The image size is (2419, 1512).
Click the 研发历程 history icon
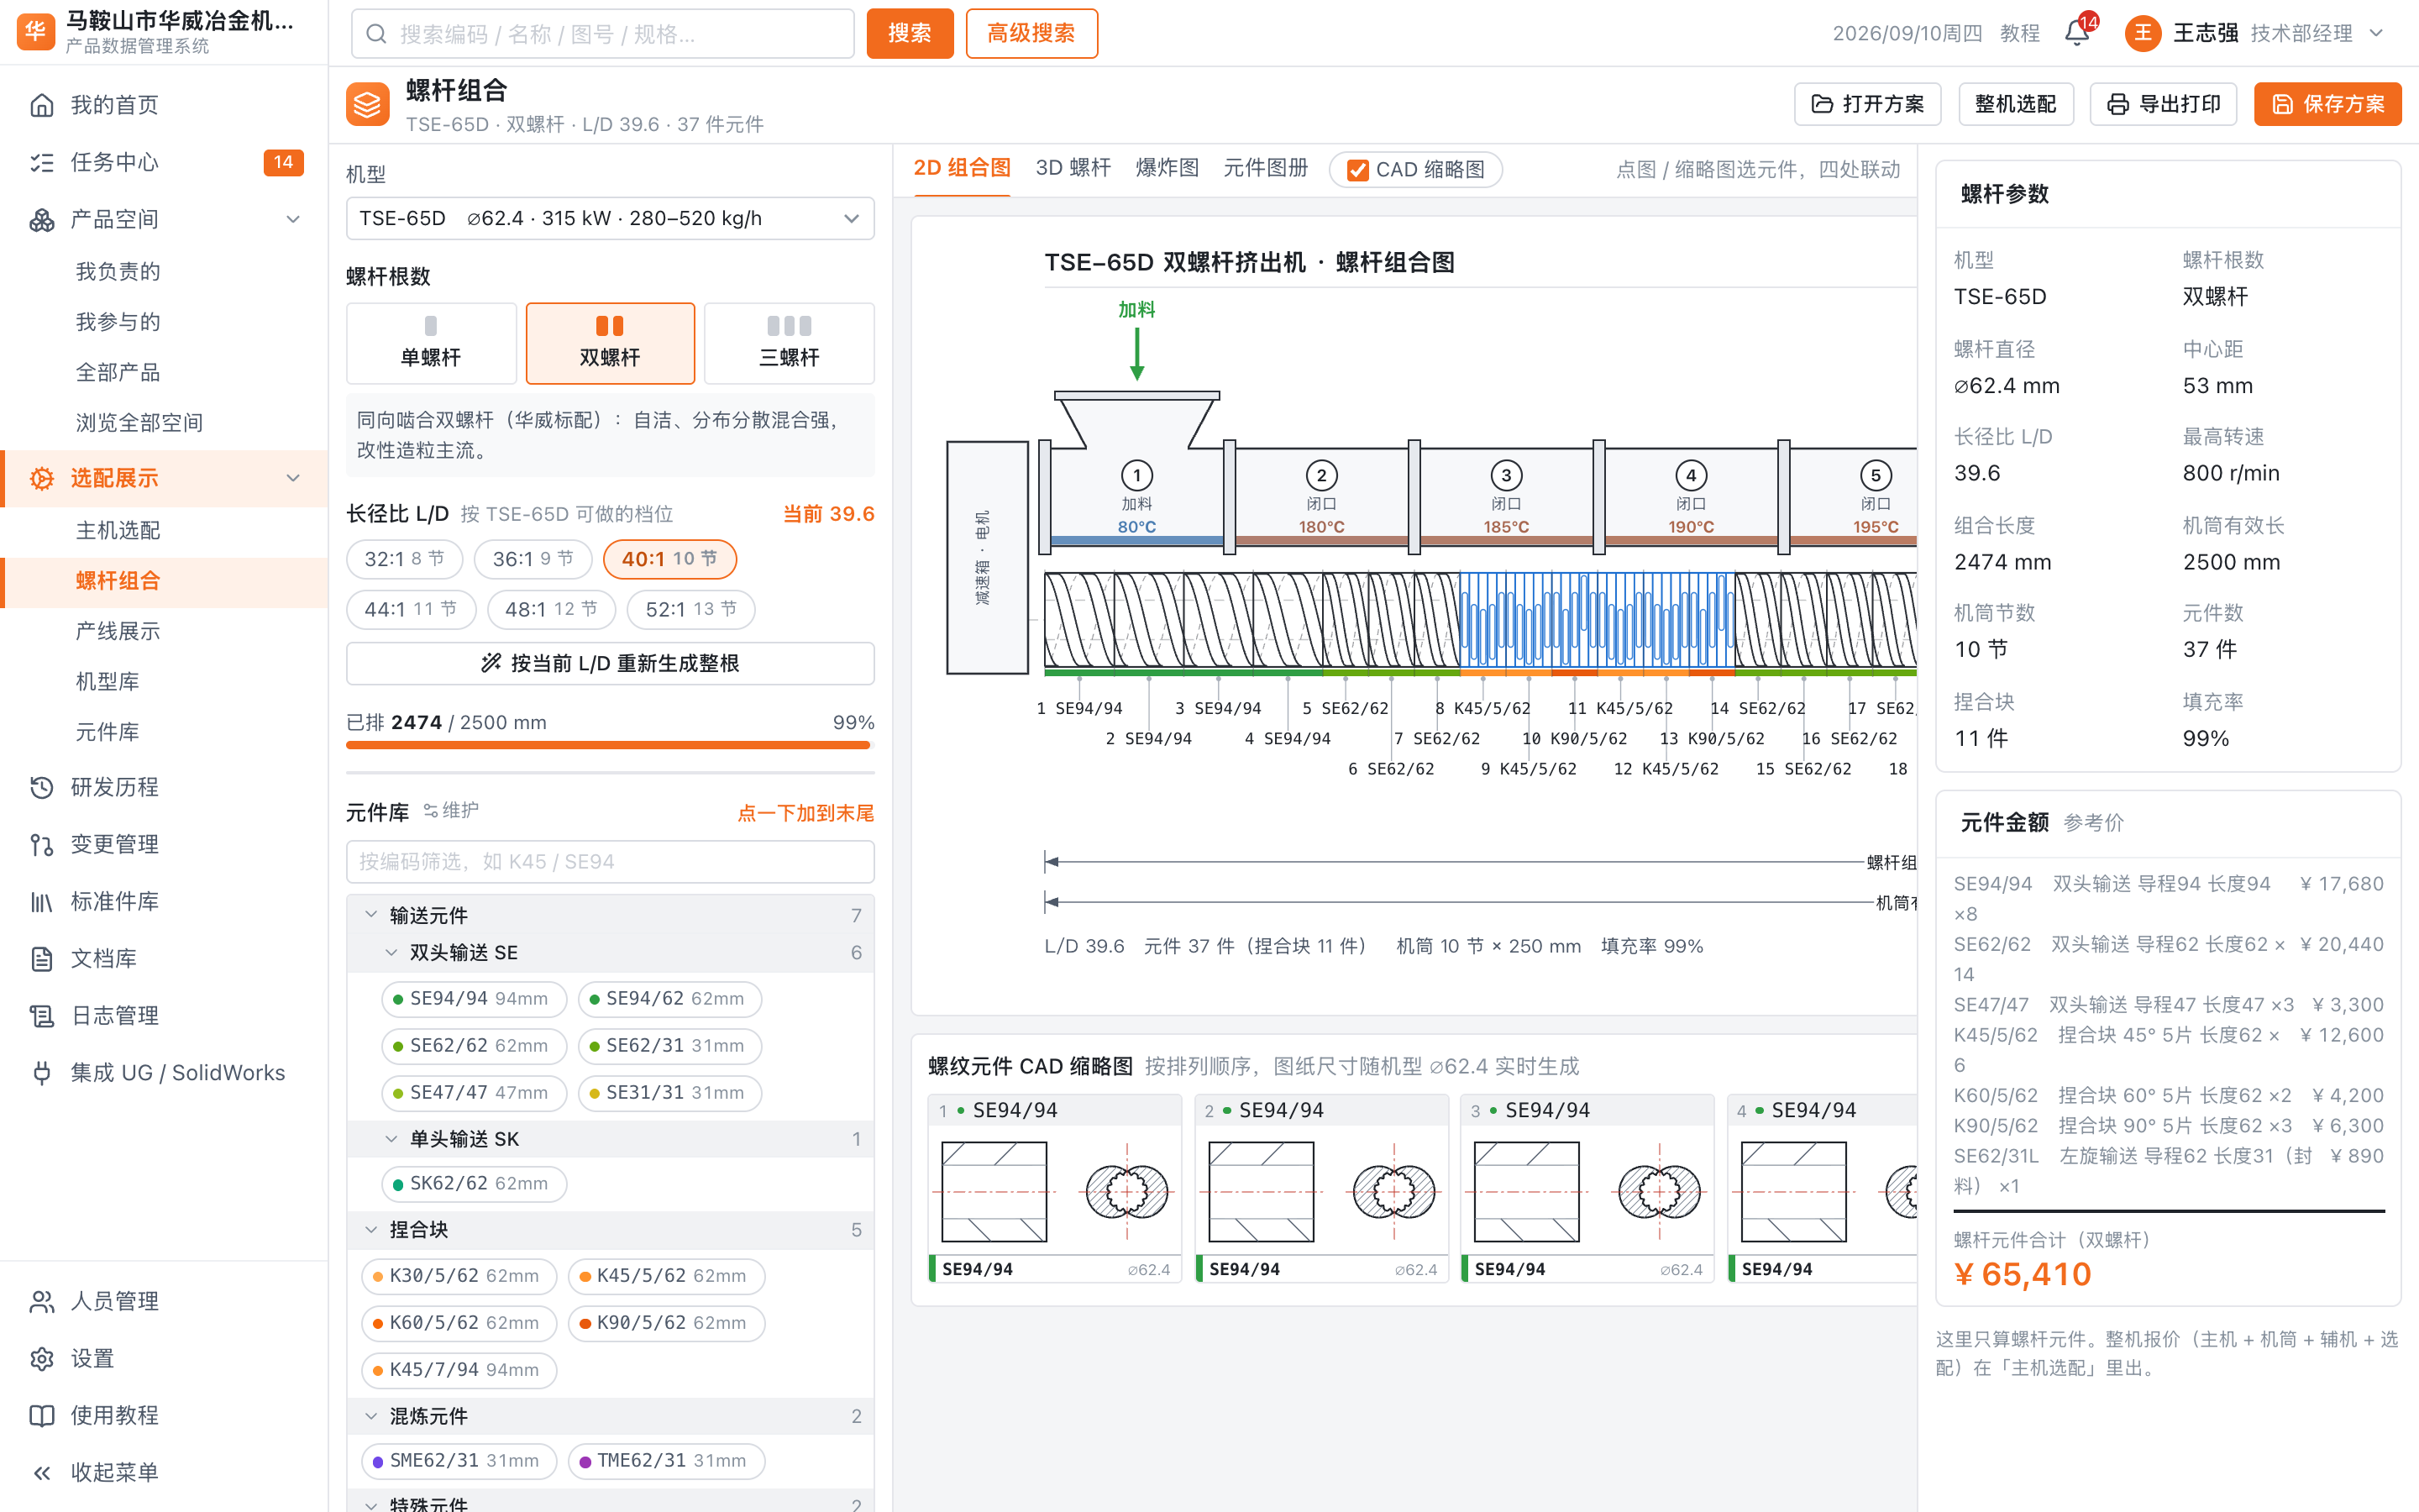pyautogui.click(x=42, y=787)
